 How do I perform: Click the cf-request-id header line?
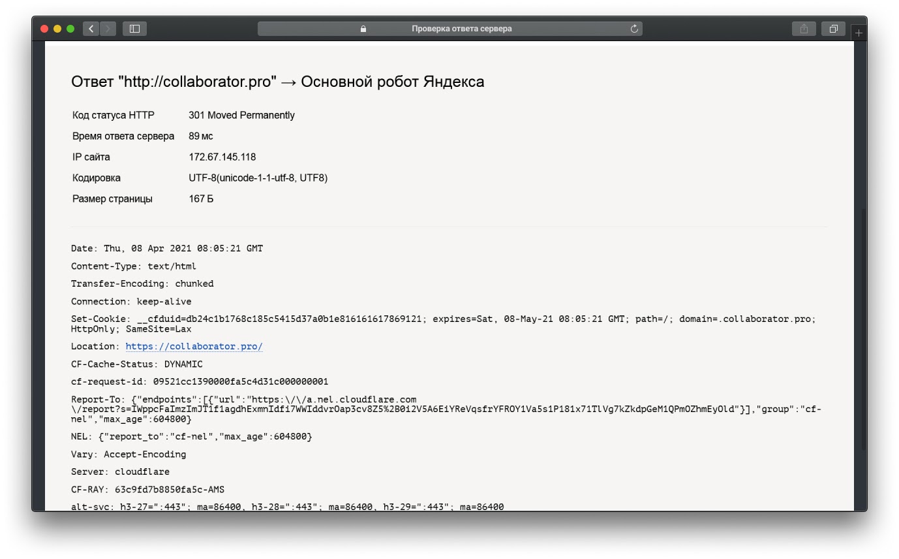click(x=200, y=381)
